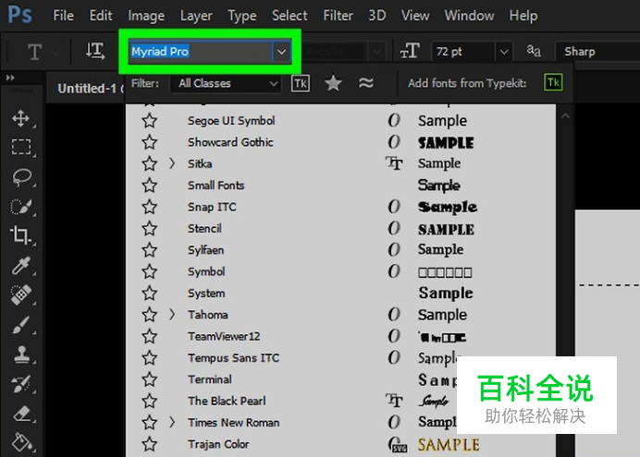Expand the toolbar double-arrow icon
Screen dimensions: 640x457
(x=10, y=78)
